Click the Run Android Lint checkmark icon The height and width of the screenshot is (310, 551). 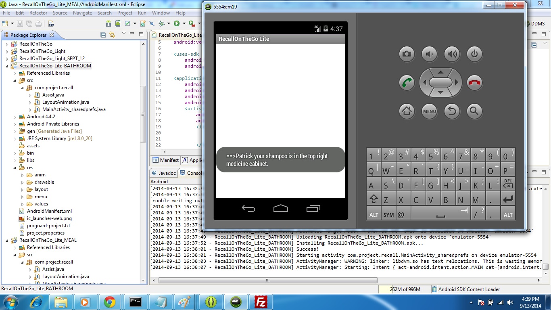pos(128,24)
